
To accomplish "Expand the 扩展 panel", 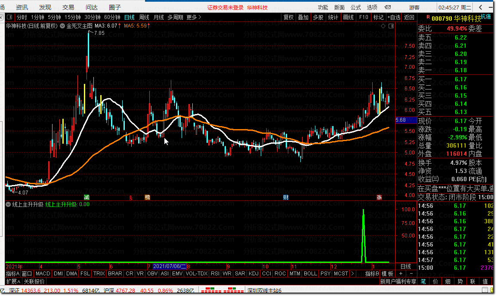I will tap(13, 281).
